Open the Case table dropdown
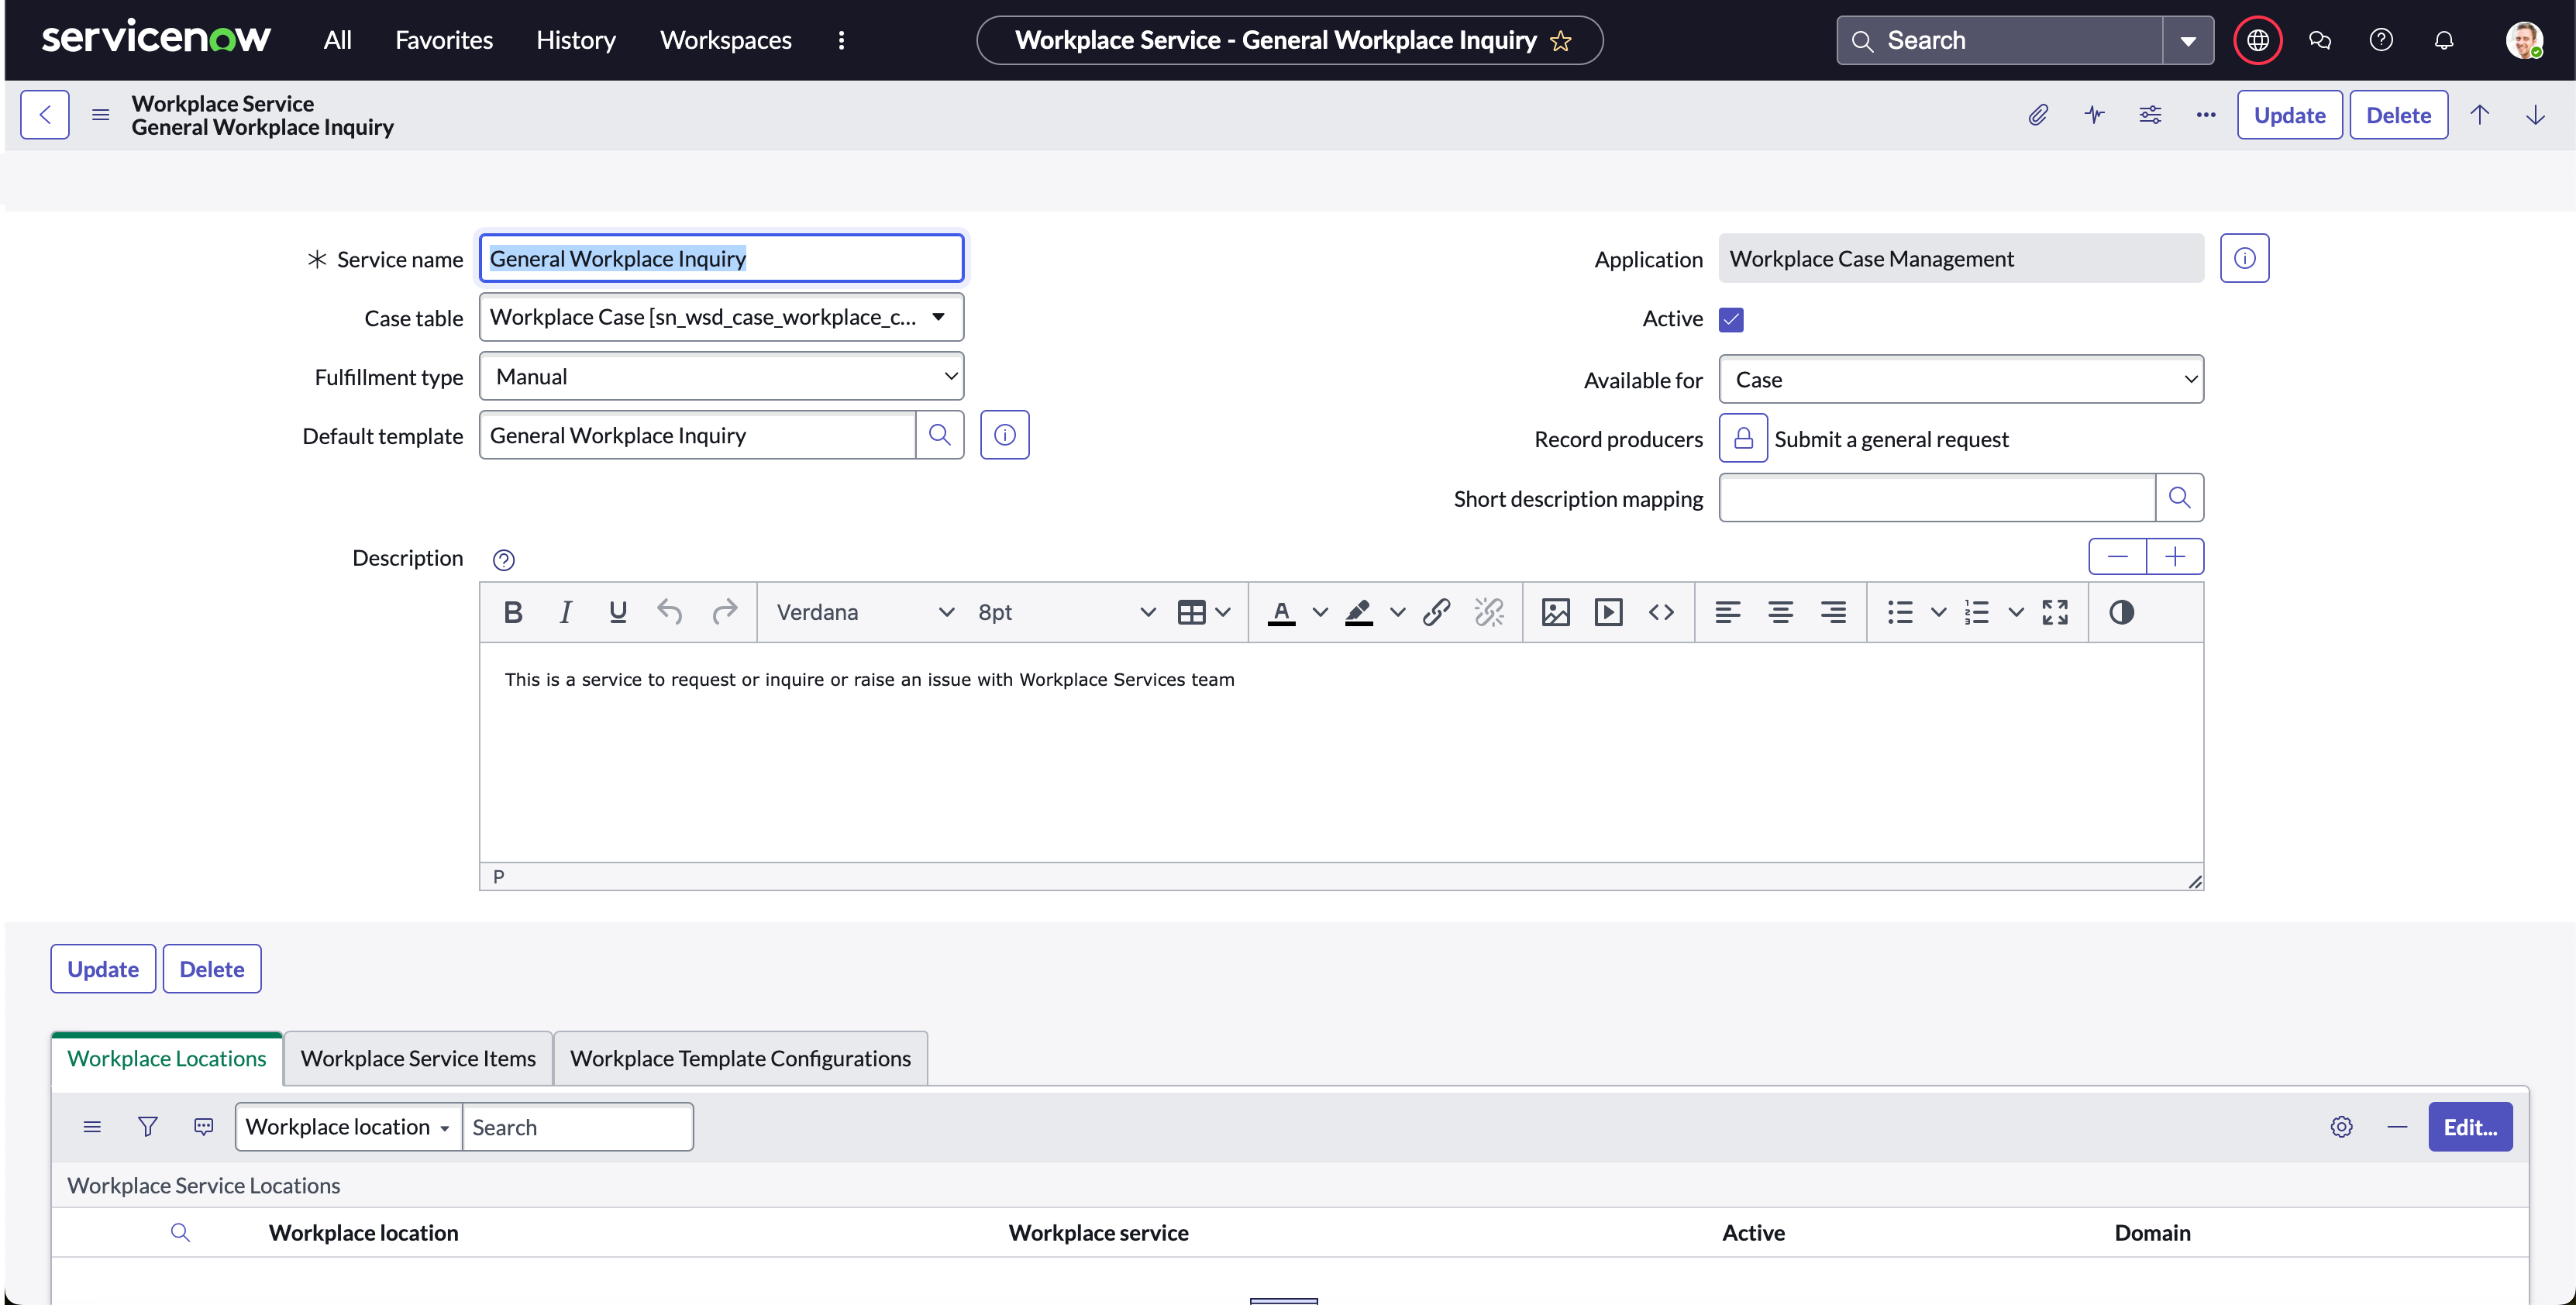This screenshot has height=1305, width=2576. click(x=721, y=317)
